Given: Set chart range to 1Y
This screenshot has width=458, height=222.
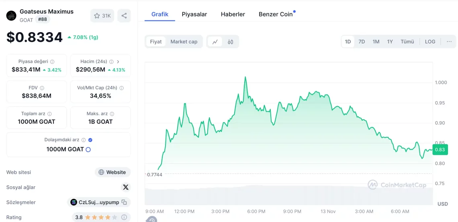Looking at the screenshot, I should pos(390,42).
